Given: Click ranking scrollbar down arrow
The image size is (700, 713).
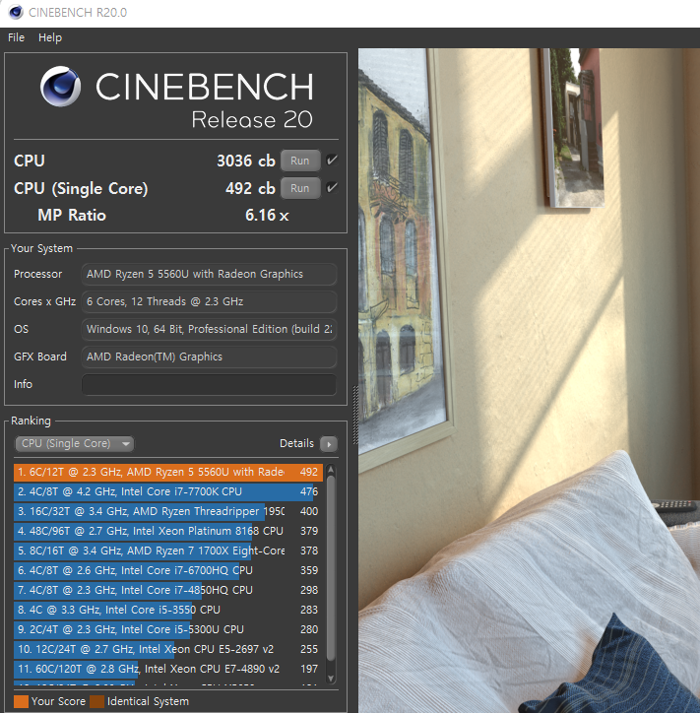Looking at the screenshot, I should pyautogui.click(x=331, y=679).
